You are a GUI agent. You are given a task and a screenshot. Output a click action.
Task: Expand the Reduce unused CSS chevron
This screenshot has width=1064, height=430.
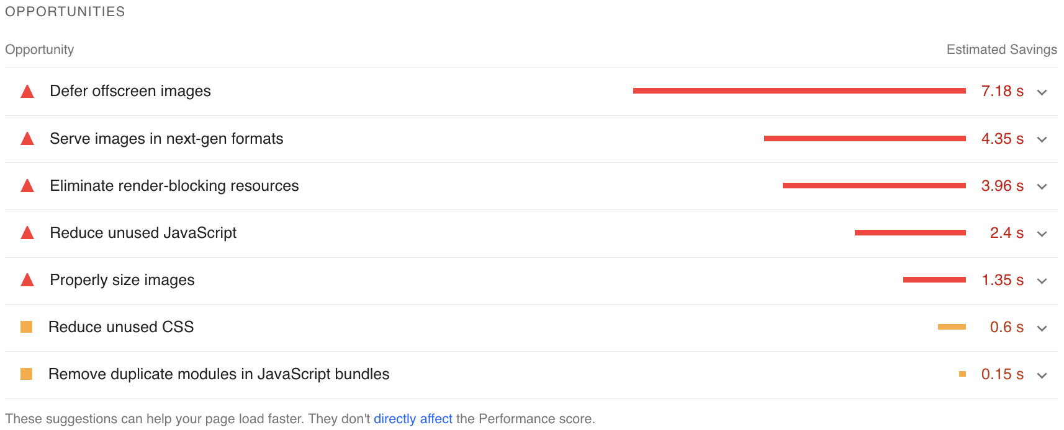coord(1042,328)
